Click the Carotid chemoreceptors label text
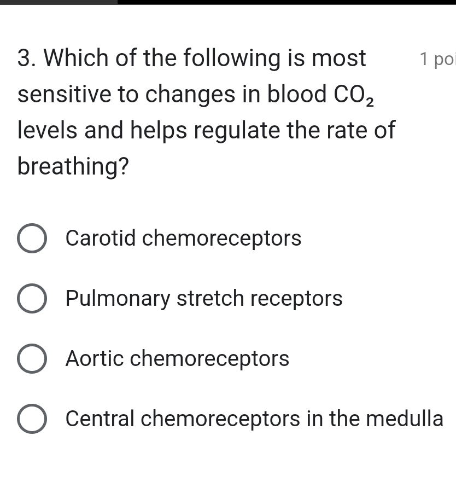This screenshot has width=456, height=482. (183, 238)
